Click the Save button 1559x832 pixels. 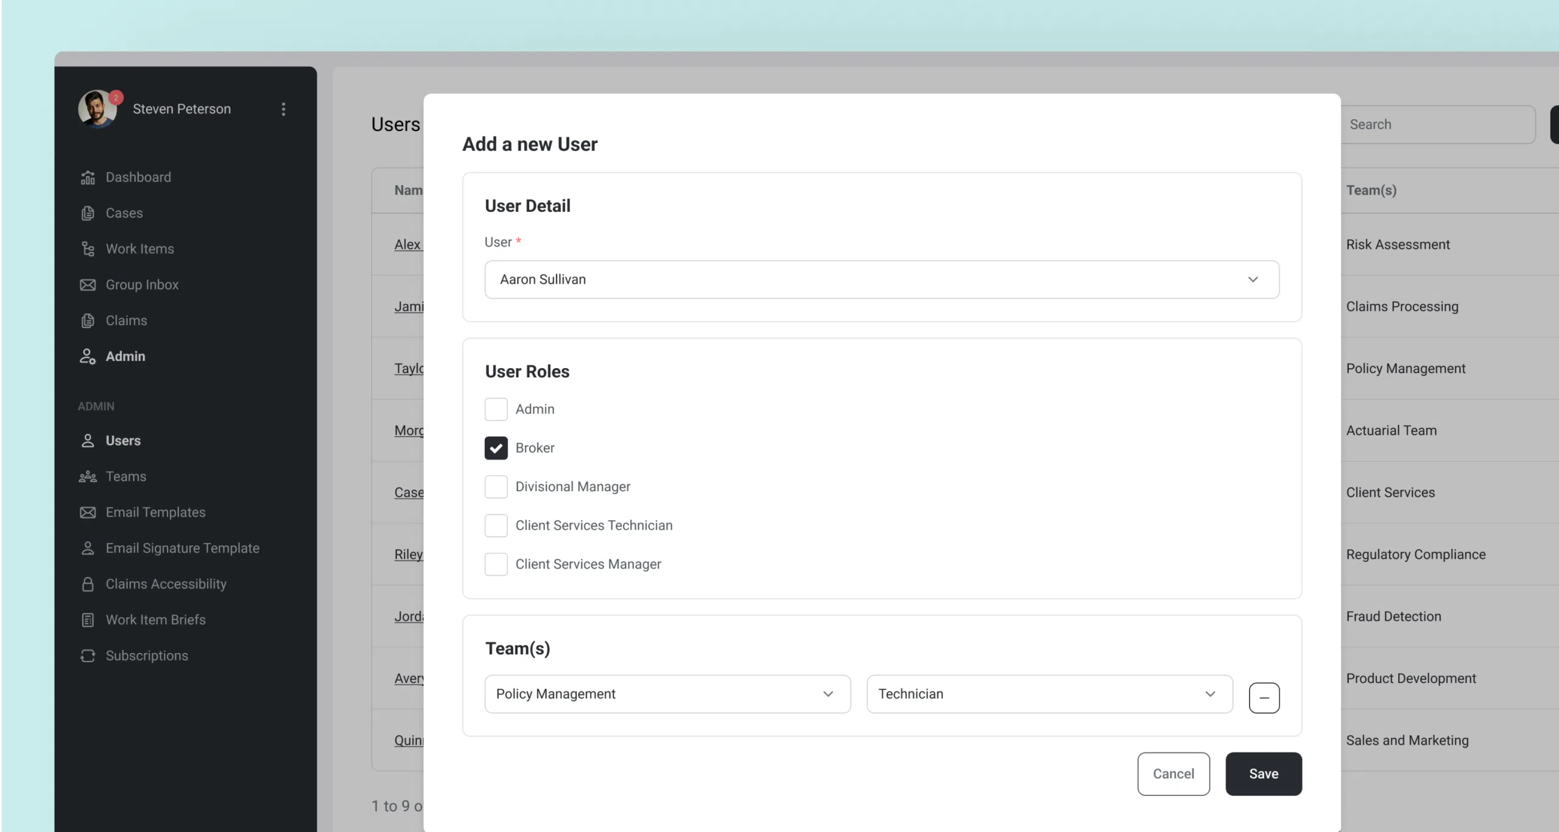point(1263,774)
